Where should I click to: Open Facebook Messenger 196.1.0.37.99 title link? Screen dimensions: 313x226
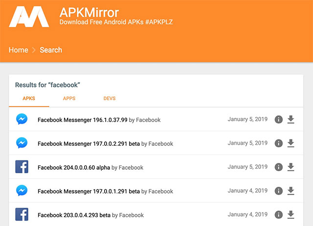tap(83, 120)
